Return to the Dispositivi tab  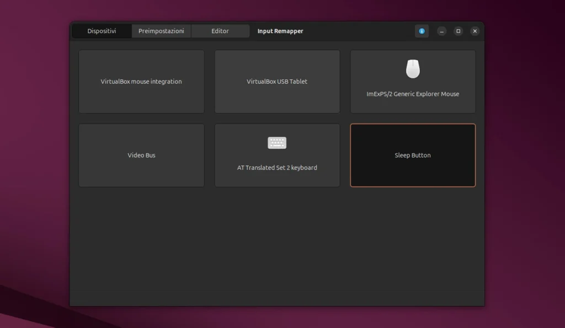[102, 31]
